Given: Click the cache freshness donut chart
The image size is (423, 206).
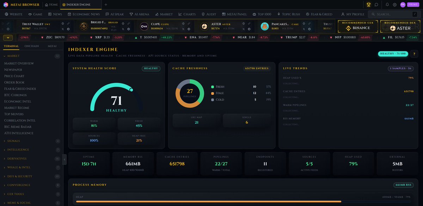Looking at the screenshot, I should click(190, 93).
